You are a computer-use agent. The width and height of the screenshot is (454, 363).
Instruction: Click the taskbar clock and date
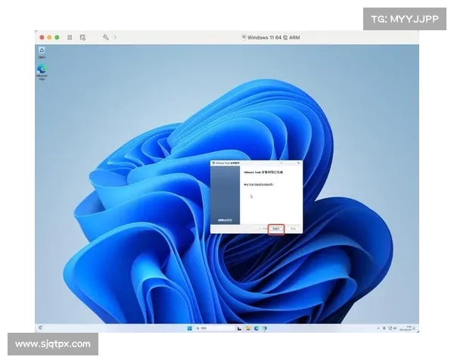click(406, 328)
